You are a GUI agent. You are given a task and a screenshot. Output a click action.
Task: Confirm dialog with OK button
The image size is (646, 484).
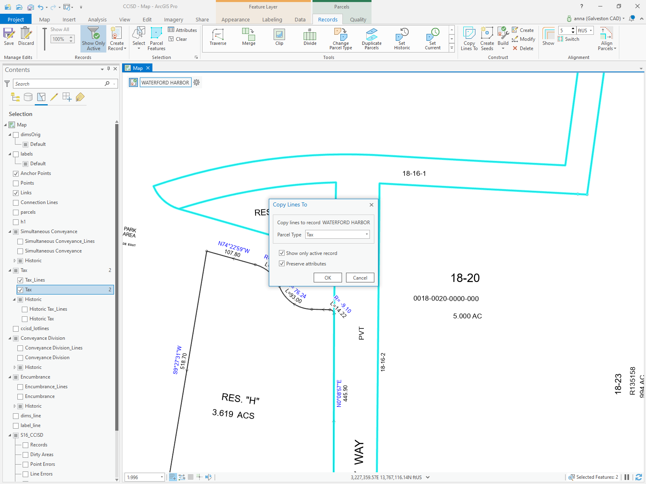pos(328,278)
